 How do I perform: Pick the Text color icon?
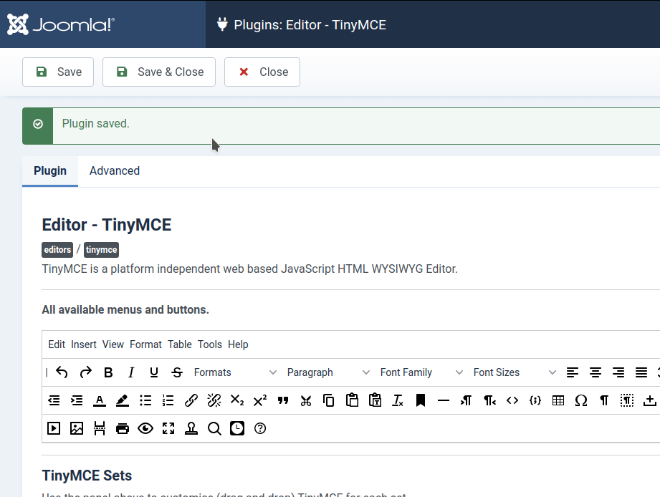(100, 401)
